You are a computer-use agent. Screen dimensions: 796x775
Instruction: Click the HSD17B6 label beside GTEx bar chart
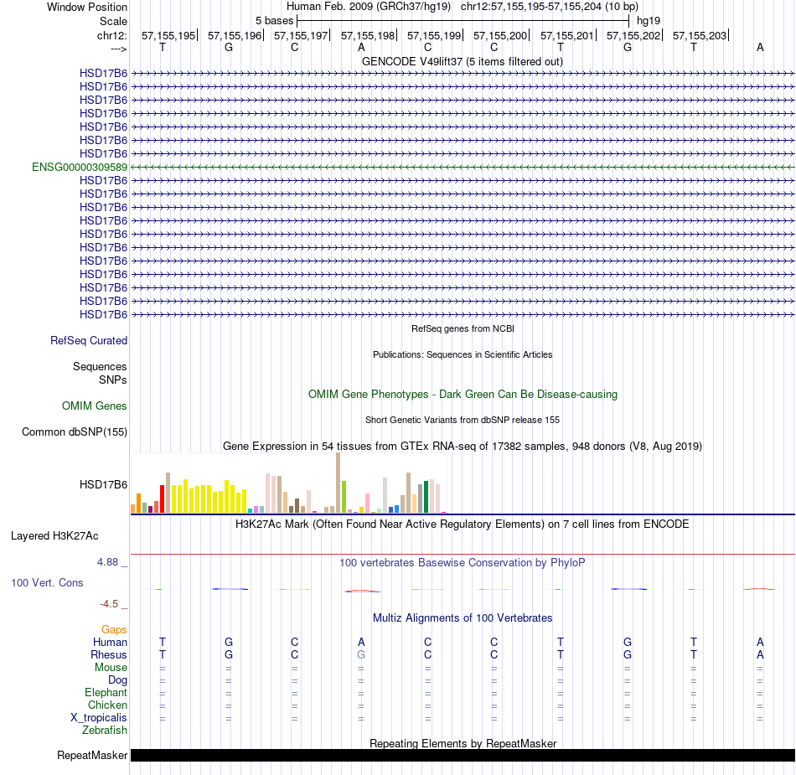pos(103,485)
